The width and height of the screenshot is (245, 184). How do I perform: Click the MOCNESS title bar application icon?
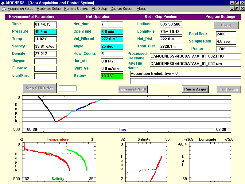tap(3, 3)
